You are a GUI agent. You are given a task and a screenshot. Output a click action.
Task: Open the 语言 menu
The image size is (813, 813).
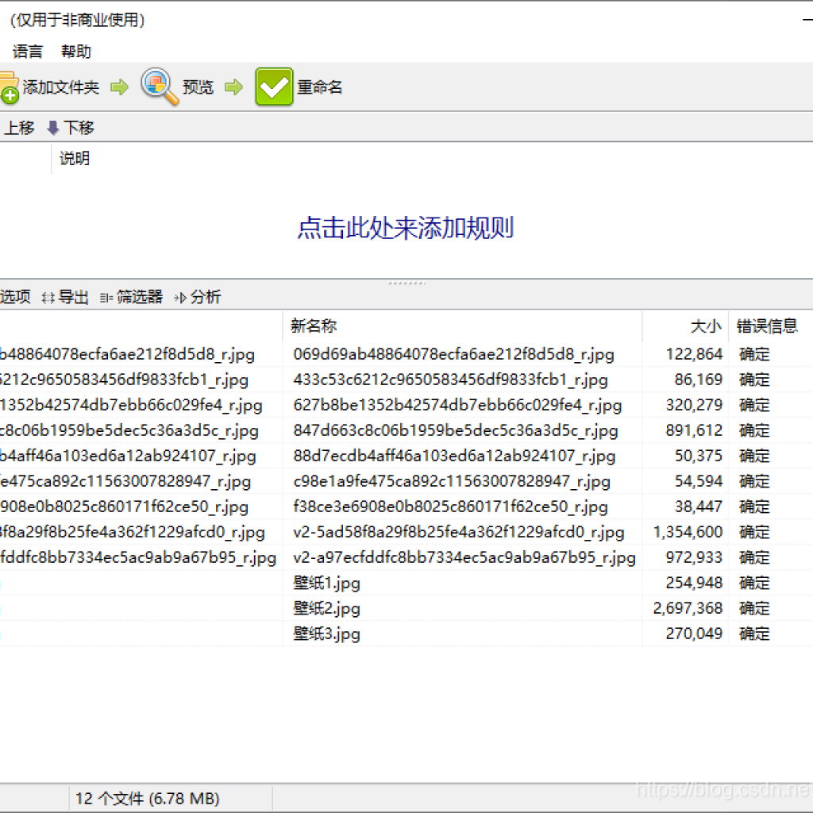tap(27, 52)
